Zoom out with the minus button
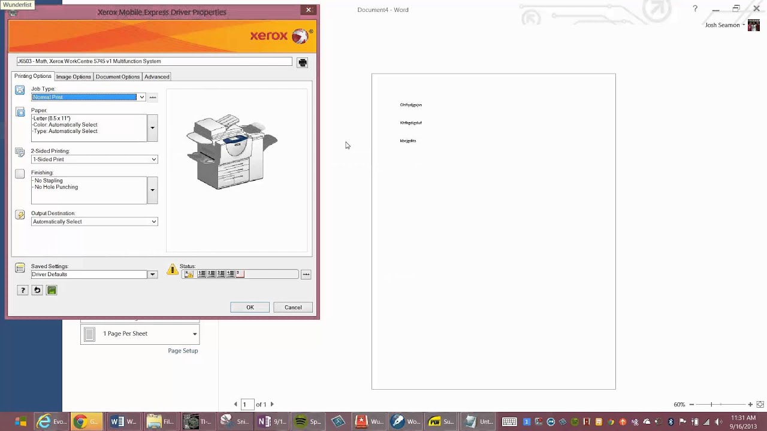 [x=691, y=405]
